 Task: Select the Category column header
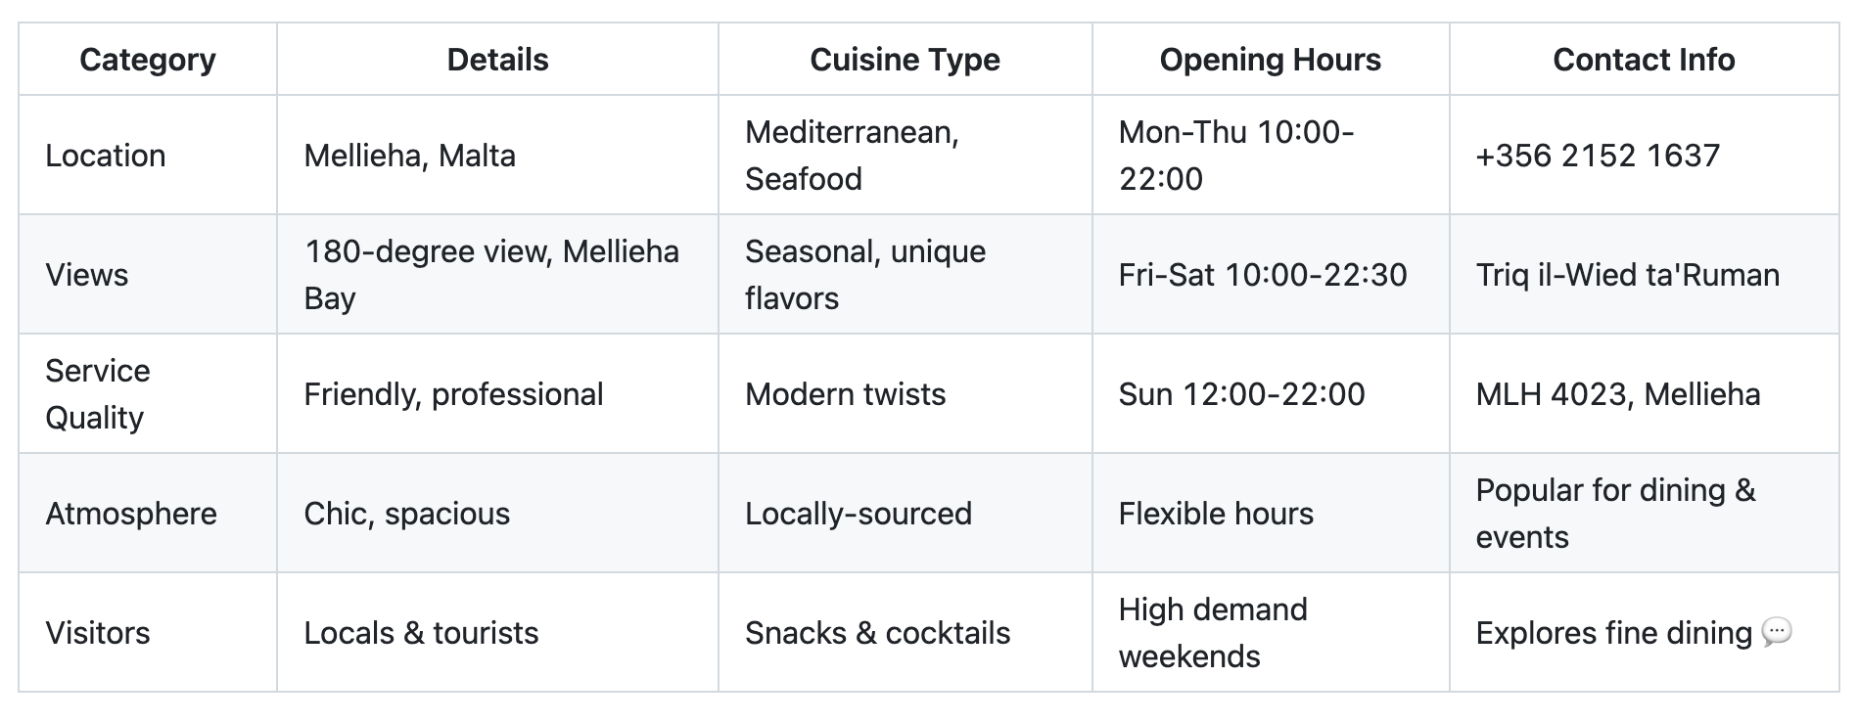pyautogui.click(x=148, y=60)
